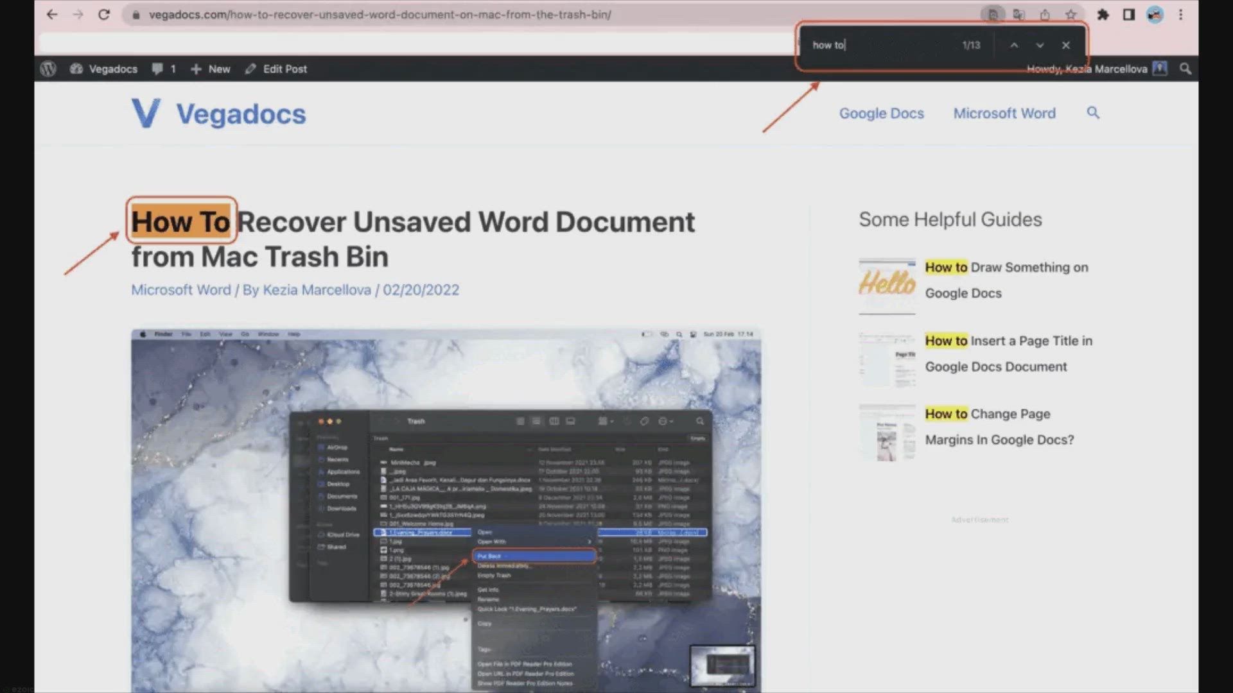Click the browser forward arrow
Viewport: 1233px width, 693px height.
[x=78, y=14]
